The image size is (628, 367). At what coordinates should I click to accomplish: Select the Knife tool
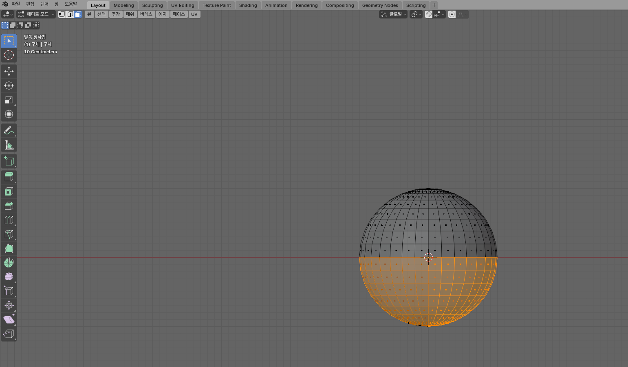pos(9,234)
